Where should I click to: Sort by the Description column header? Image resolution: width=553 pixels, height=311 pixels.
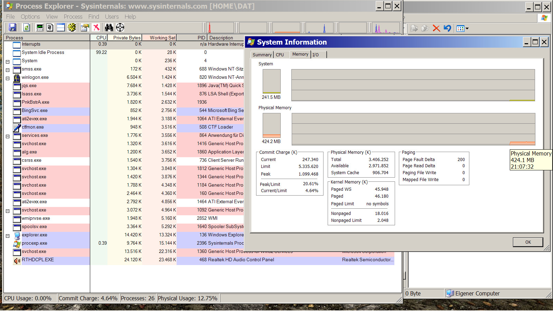(226, 38)
